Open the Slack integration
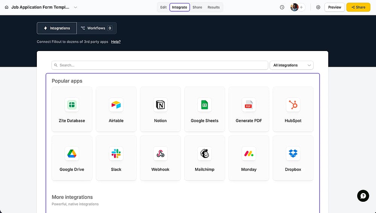Viewport: 376px width, 213px height. 116,158
